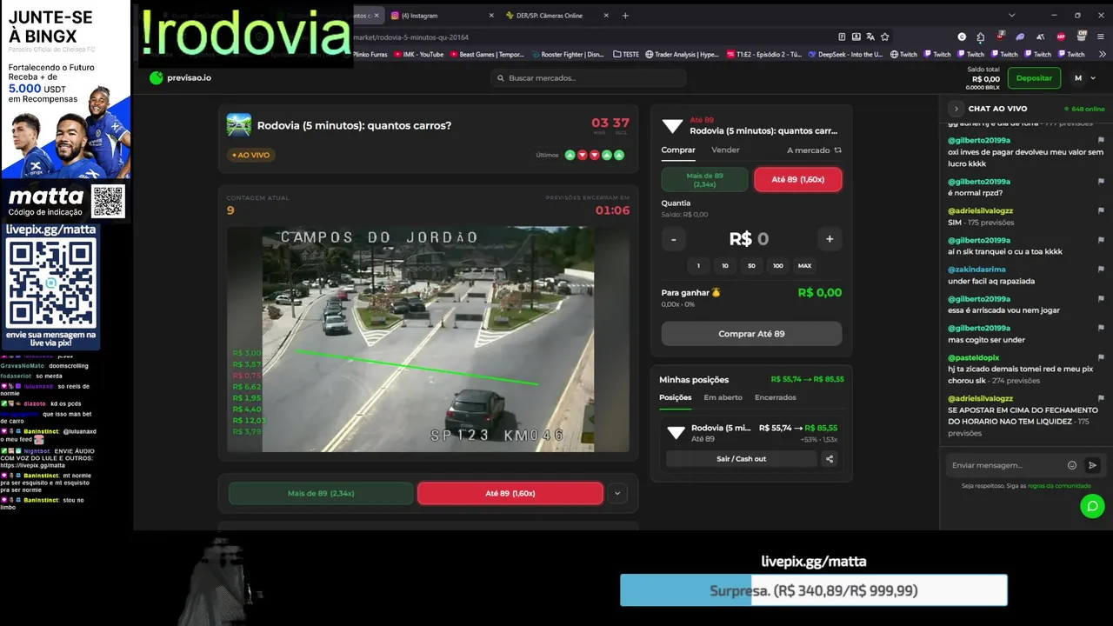Bookmark this page with the star icon
Screen dimensions: 1113x626
tap(885, 37)
